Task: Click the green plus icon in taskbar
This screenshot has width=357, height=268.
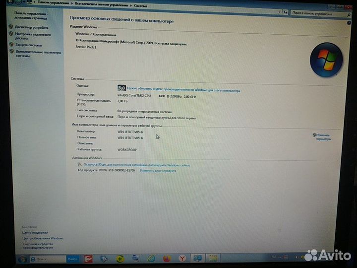Action: coord(120,259)
